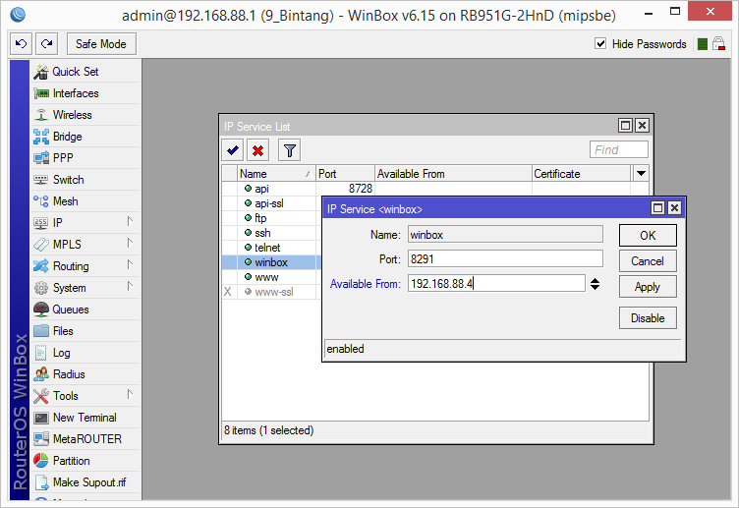Disable service with red X button
Image resolution: width=739 pixels, height=508 pixels.
257,150
